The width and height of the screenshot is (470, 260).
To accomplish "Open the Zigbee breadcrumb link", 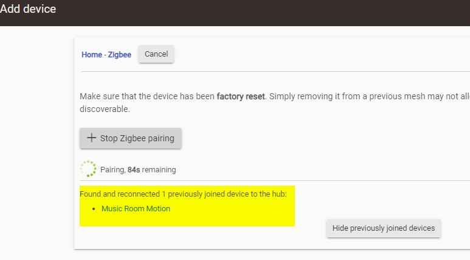I will pyautogui.click(x=120, y=54).
